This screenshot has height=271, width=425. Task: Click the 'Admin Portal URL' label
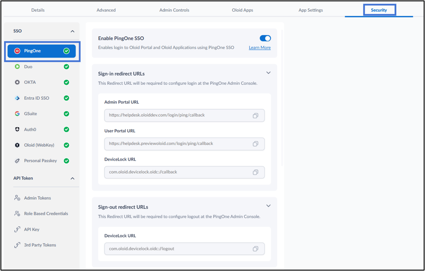click(x=121, y=102)
